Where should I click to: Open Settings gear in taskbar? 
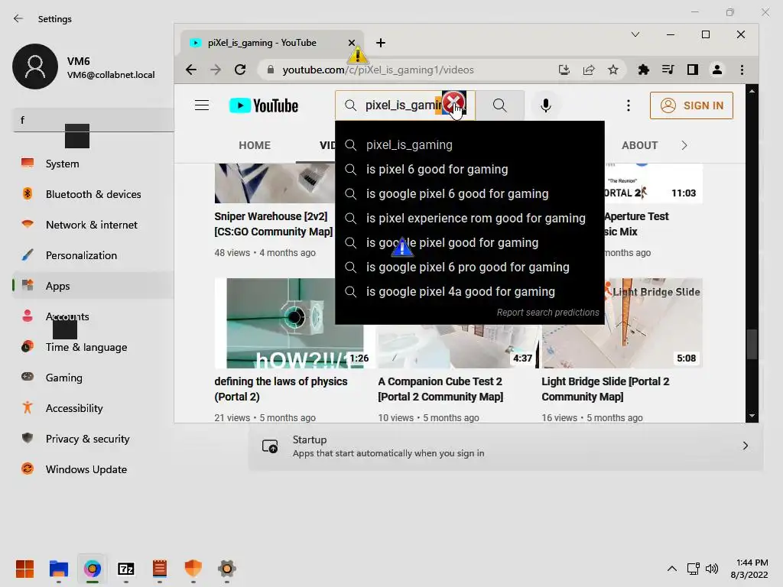[x=226, y=569]
